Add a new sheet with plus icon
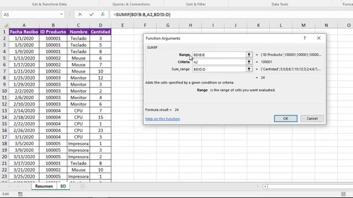 coord(83,186)
